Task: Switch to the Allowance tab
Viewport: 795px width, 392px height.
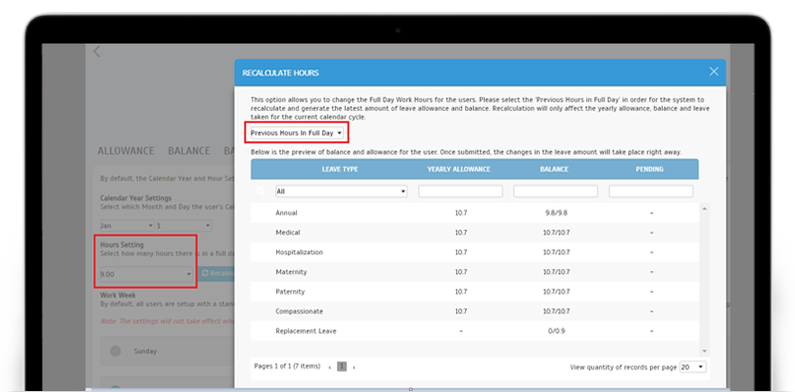Action: point(126,151)
